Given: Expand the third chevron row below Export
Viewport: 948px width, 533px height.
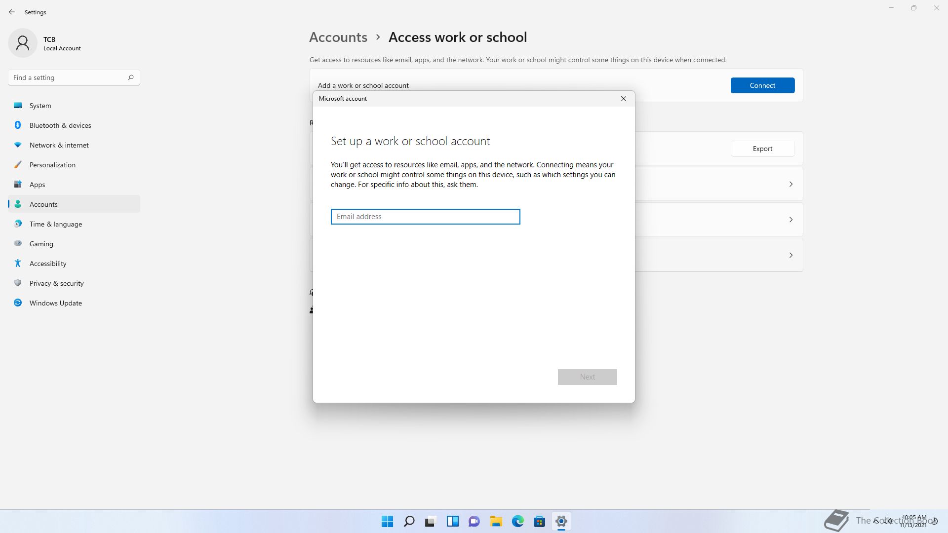Looking at the screenshot, I should click(x=791, y=255).
